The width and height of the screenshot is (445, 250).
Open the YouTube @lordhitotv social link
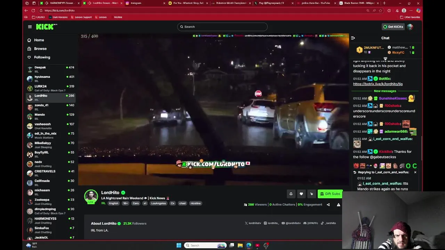coord(291,223)
